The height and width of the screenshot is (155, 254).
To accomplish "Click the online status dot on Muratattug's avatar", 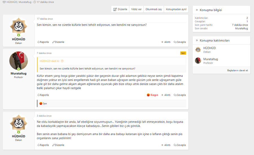I will click(19, 69).
